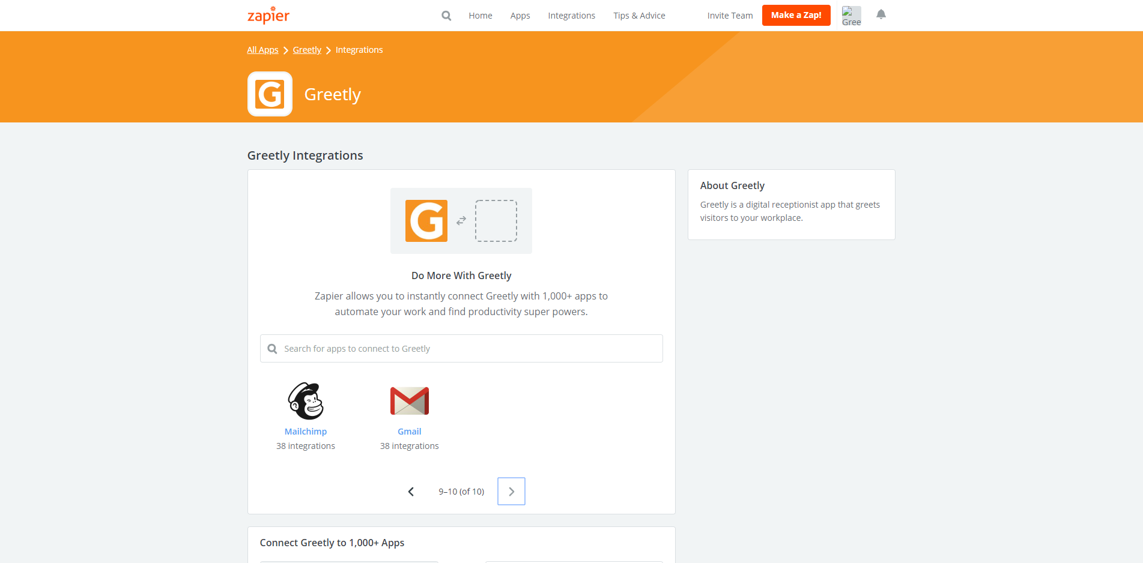Click the Greetly G icon in integration graphic
Image resolution: width=1143 pixels, height=563 pixels.
(426, 221)
